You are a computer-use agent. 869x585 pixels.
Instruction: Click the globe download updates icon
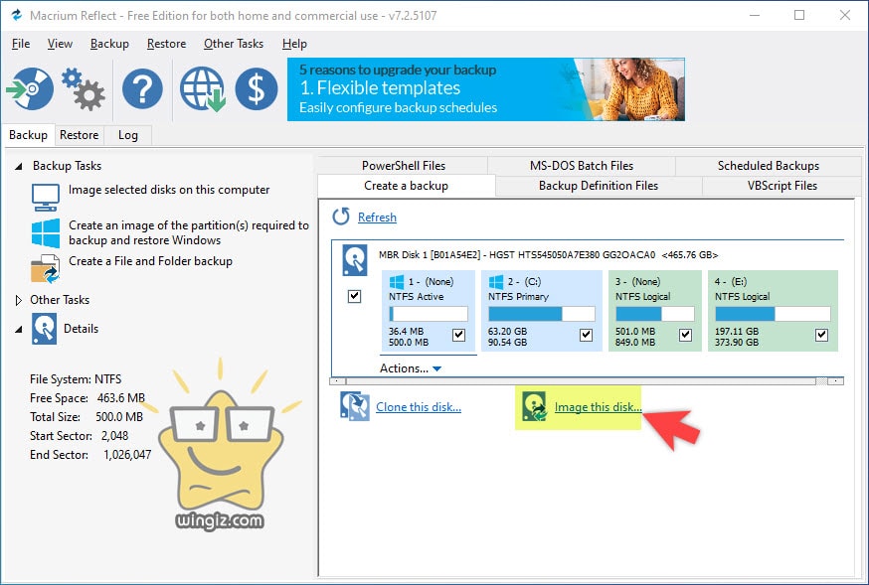[202, 88]
